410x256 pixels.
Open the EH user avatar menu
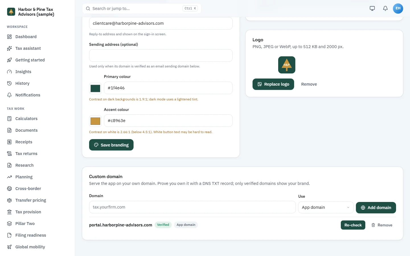(398, 8)
